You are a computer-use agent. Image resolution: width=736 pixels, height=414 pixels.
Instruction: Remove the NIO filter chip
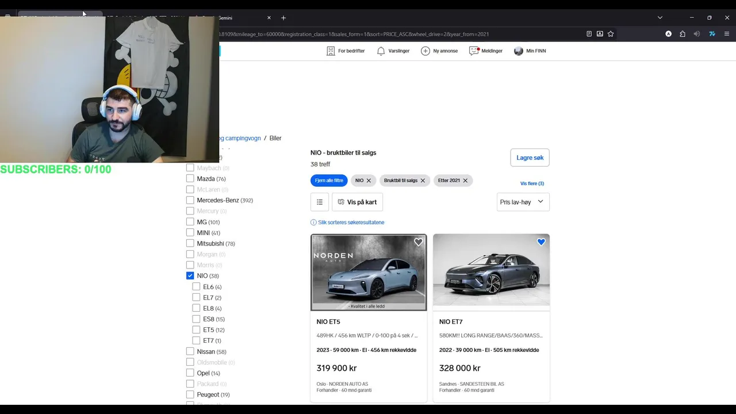369,181
